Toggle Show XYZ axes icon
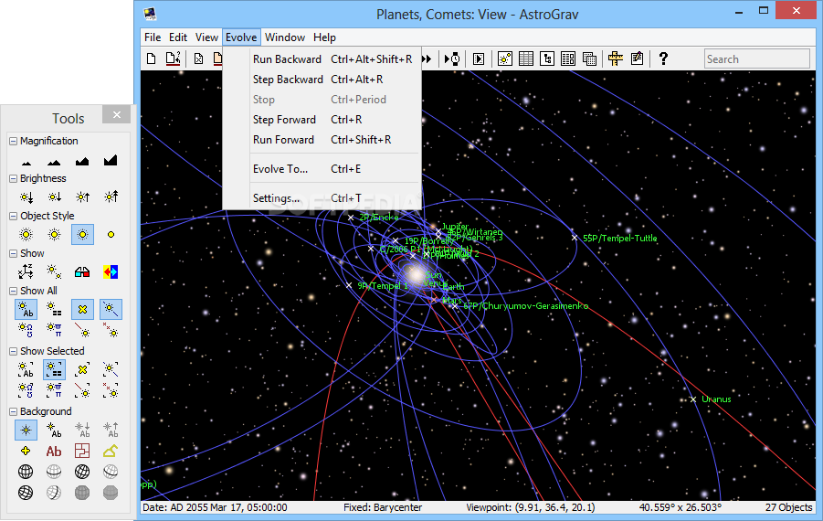 coord(26,271)
